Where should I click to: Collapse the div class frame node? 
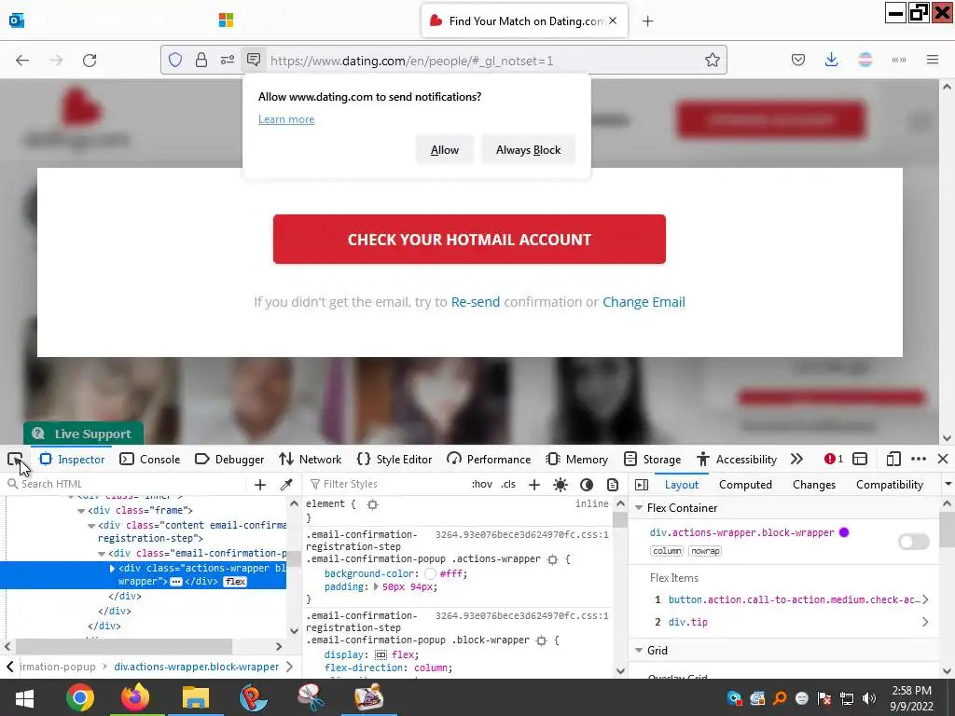click(81, 511)
